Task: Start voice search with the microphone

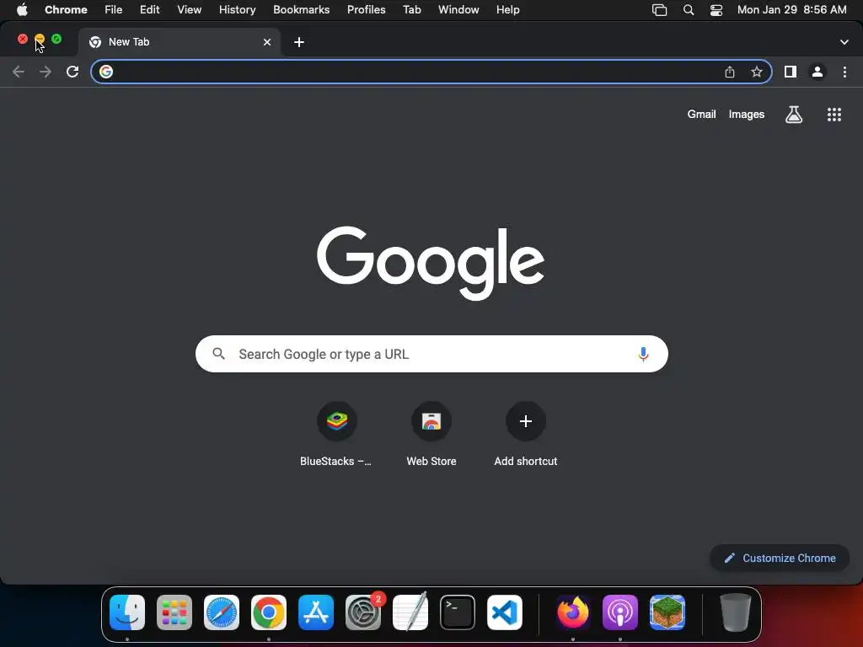Action: click(643, 355)
